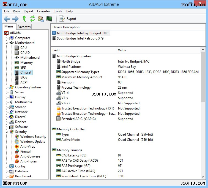Screen dimensions: 208x188
Task: Expand the Storage tree node
Action: (7, 107)
